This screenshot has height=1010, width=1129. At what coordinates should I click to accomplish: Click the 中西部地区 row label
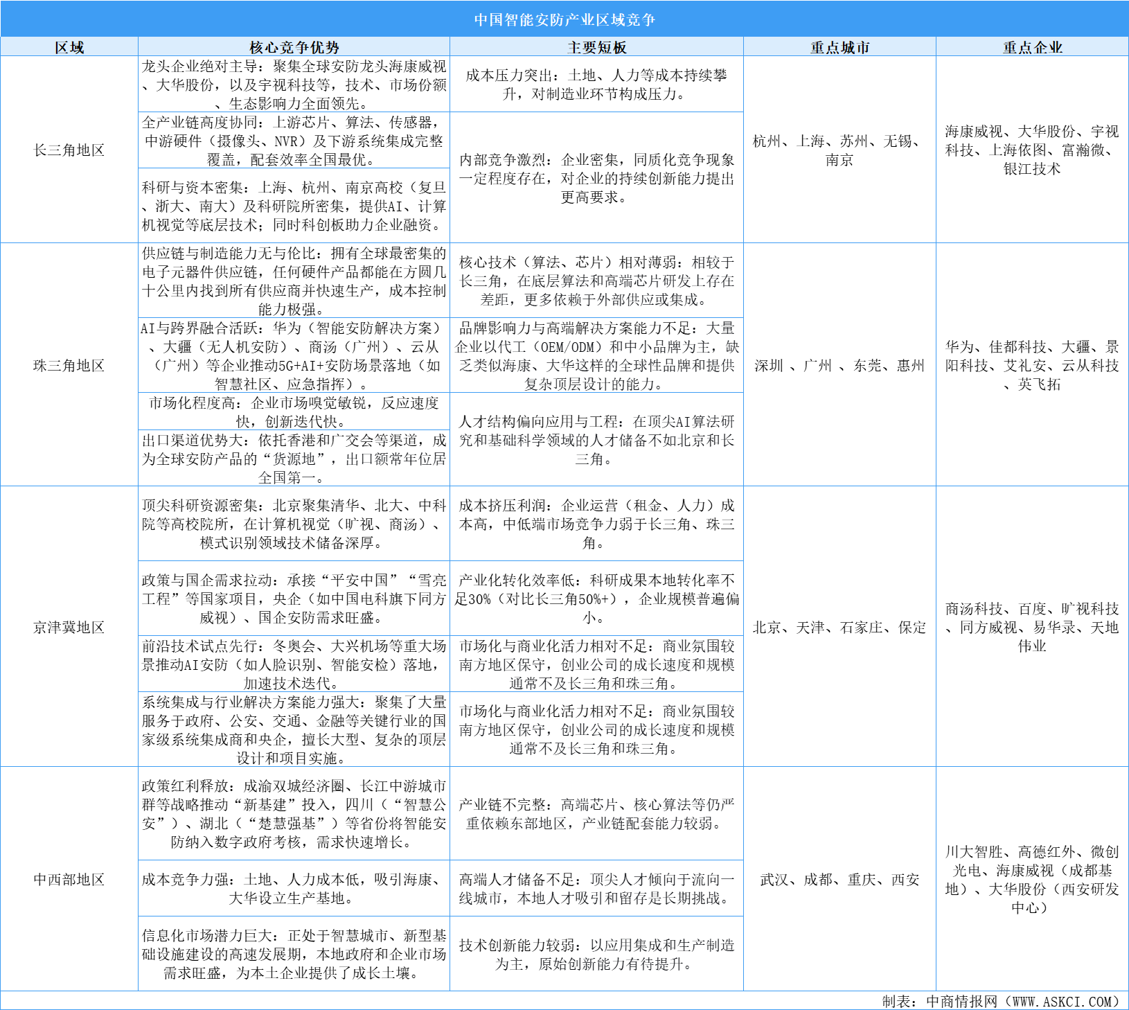pos(69,880)
